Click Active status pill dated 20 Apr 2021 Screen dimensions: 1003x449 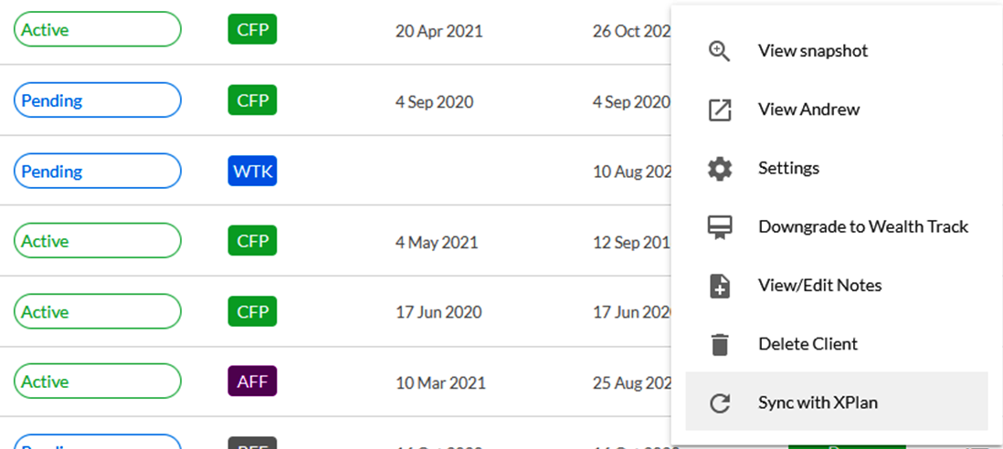pos(97,29)
